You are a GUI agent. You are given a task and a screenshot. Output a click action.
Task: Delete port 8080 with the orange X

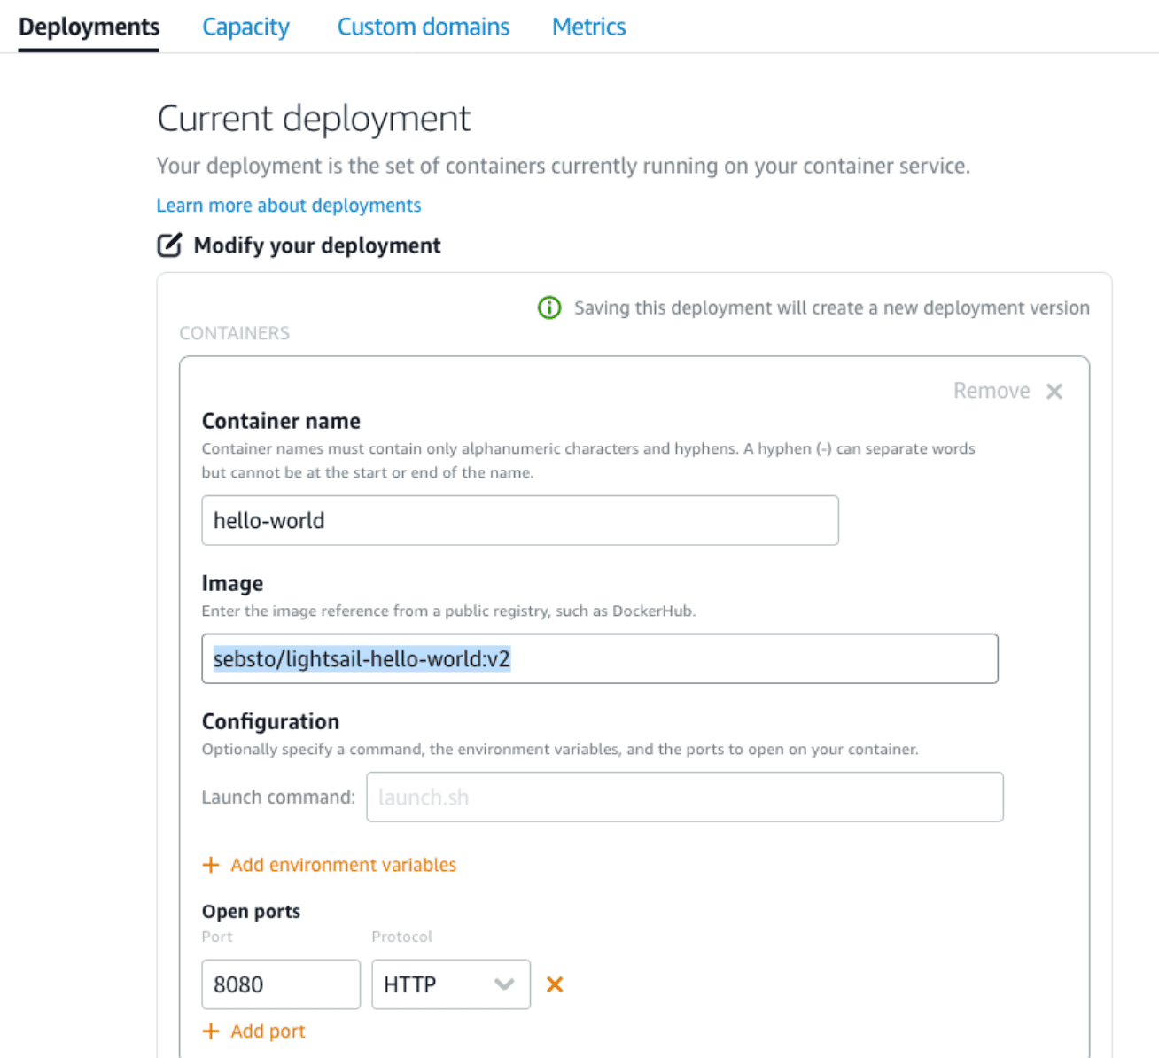coord(555,984)
